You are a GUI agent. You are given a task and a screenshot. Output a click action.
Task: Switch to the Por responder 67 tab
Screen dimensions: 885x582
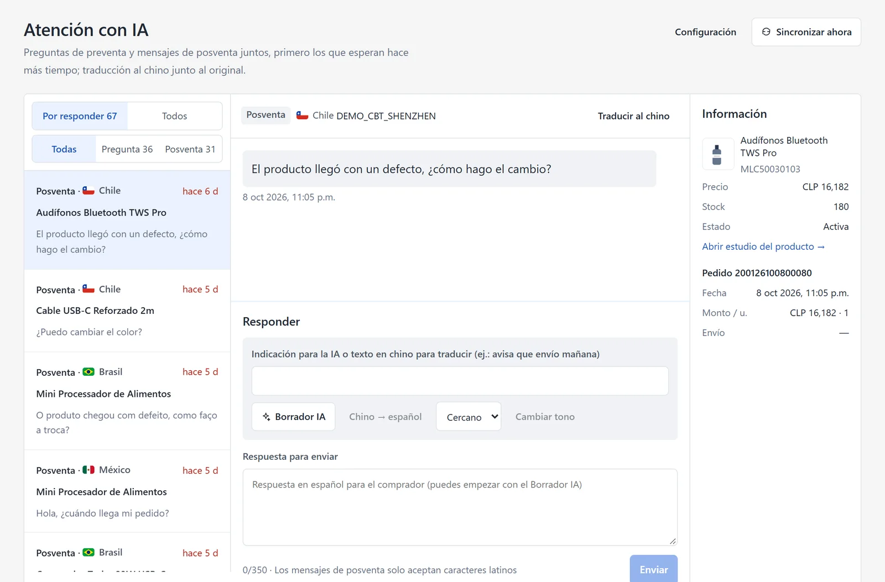(x=80, y=116)
